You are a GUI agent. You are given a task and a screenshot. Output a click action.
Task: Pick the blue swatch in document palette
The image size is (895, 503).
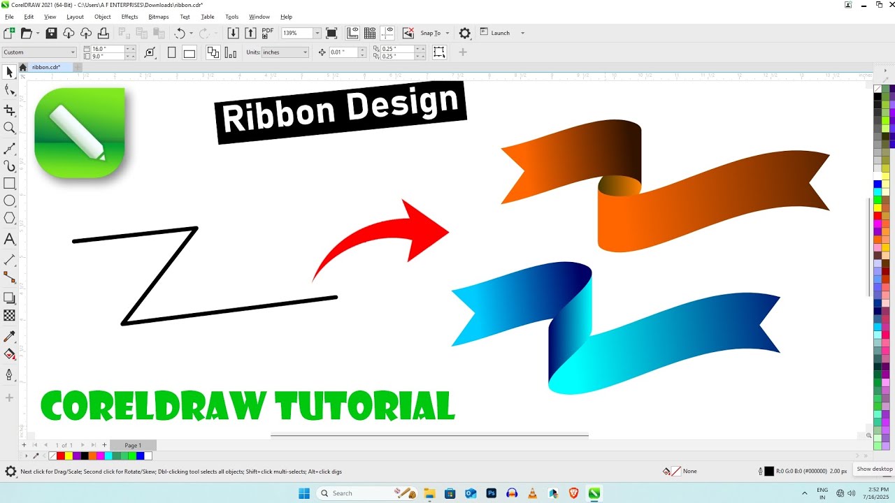click(x=140, y=456)
